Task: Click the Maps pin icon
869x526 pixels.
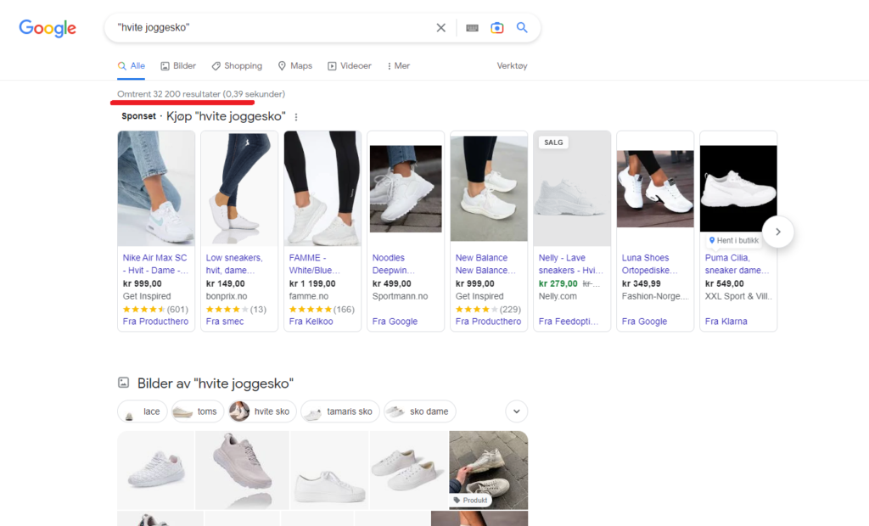Action: tap(281, 65)
